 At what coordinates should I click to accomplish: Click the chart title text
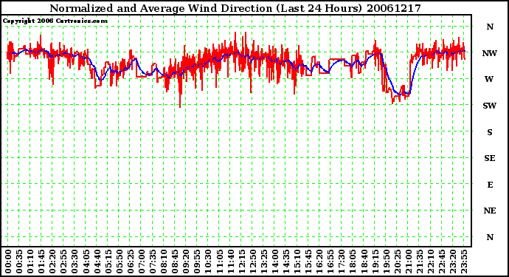235,8
